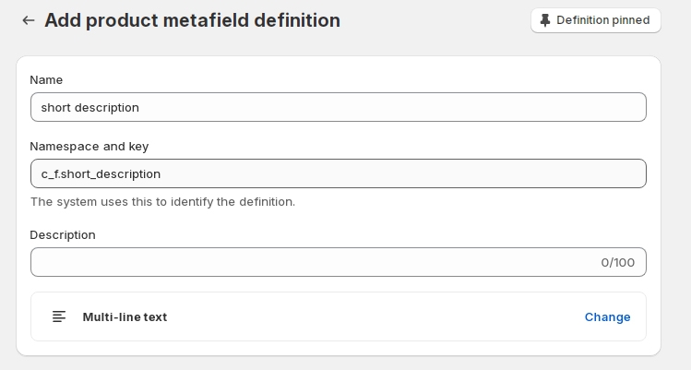
Task: Click the helper text about identifying the definition
Action: pyautogui.click(x=162, y=201)
